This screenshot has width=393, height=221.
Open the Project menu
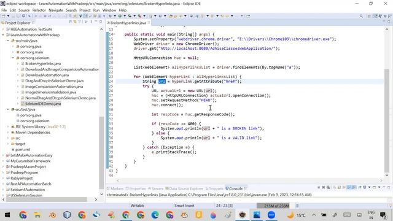(x=85, y=10)
